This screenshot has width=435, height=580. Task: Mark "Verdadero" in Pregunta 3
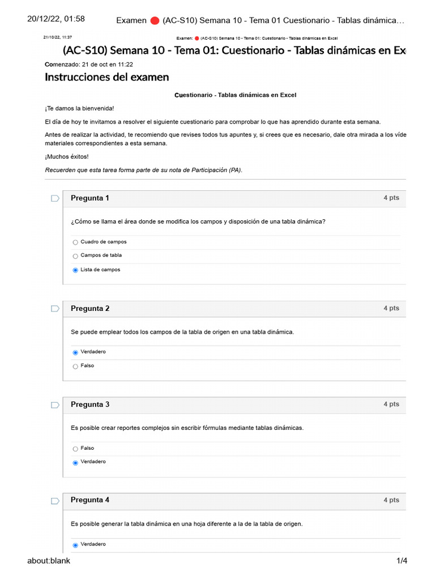pos(75,462)
